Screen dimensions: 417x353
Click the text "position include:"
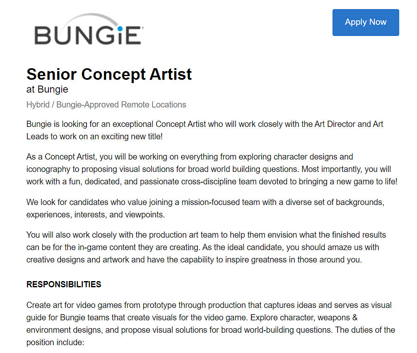pos(55,343)
